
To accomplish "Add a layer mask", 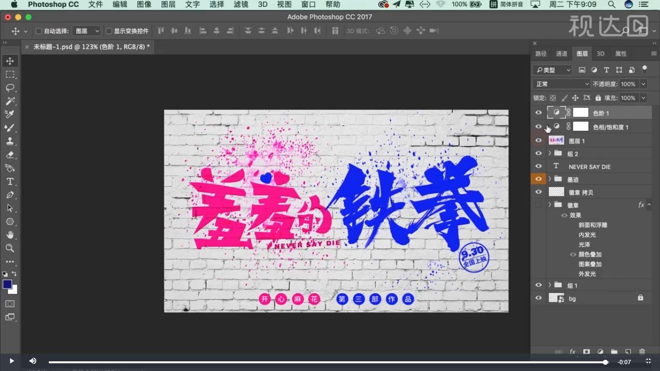I will tap(587, 352).
